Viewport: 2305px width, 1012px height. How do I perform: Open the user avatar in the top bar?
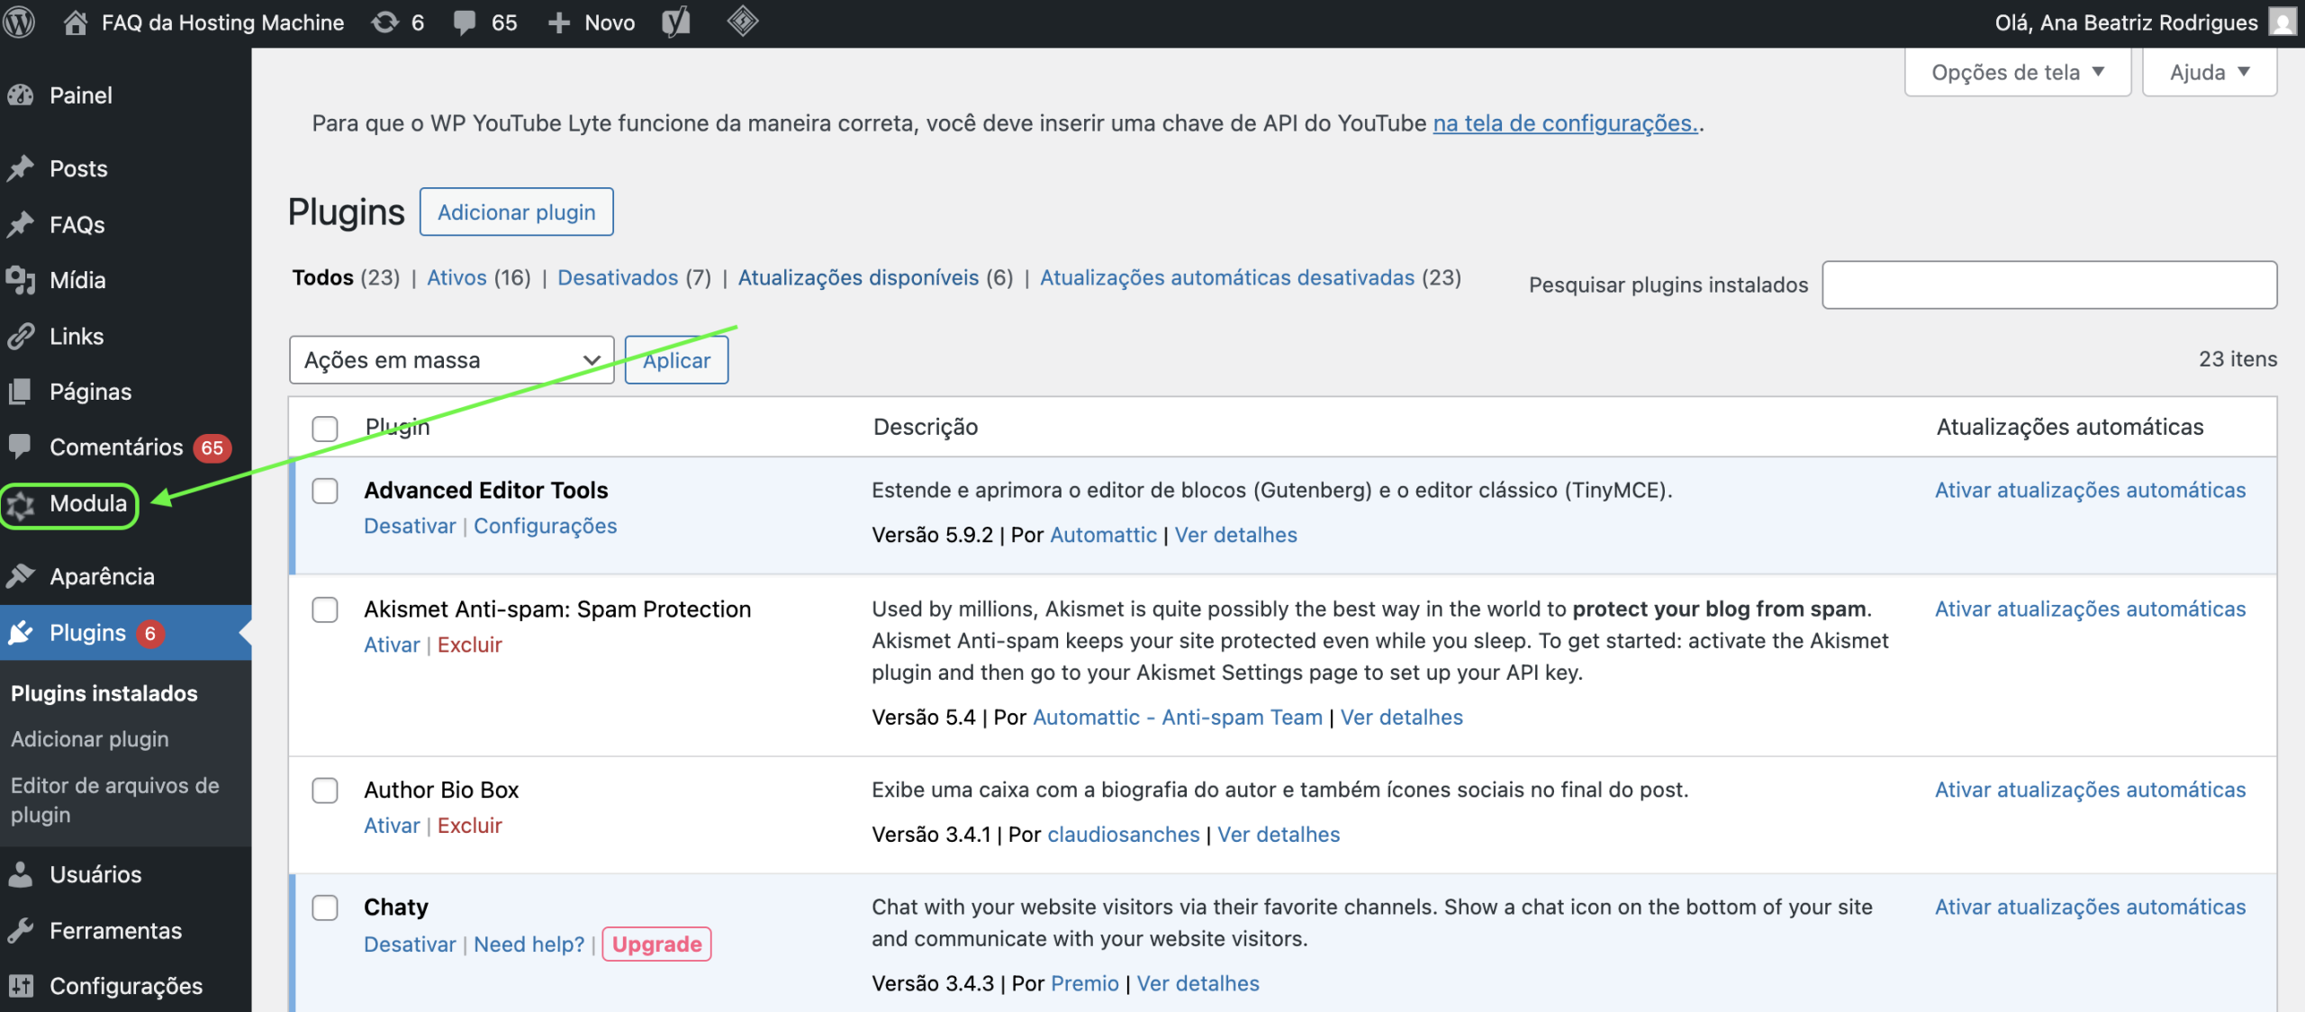[2282, 22]
